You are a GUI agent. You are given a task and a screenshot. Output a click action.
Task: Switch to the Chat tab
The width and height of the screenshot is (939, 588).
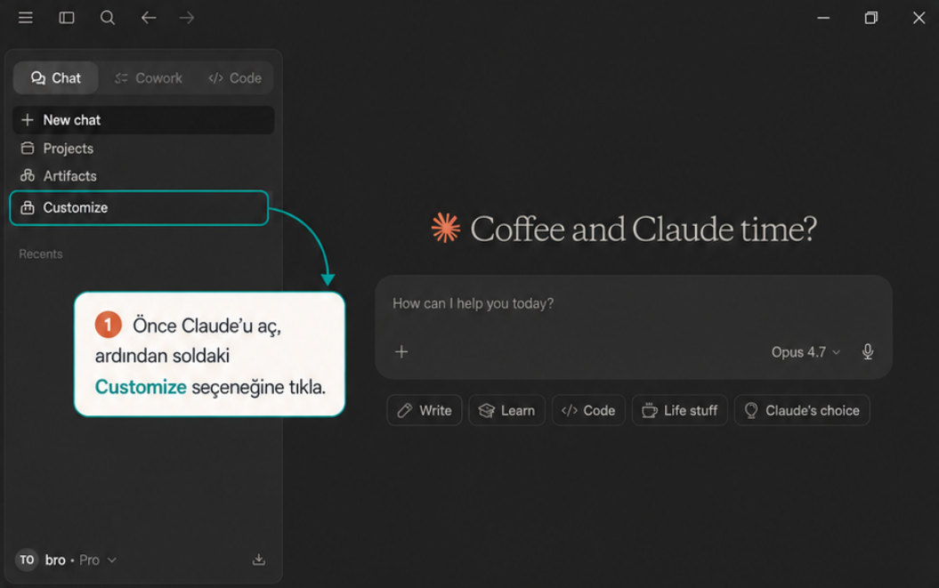56,78
